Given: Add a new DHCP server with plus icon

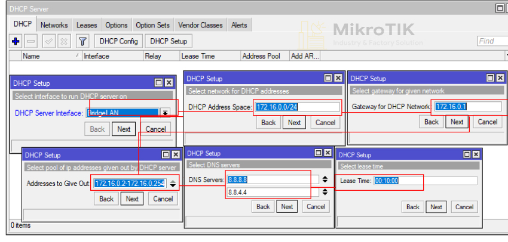Looking at the screenshot, I should click(15, 41).
